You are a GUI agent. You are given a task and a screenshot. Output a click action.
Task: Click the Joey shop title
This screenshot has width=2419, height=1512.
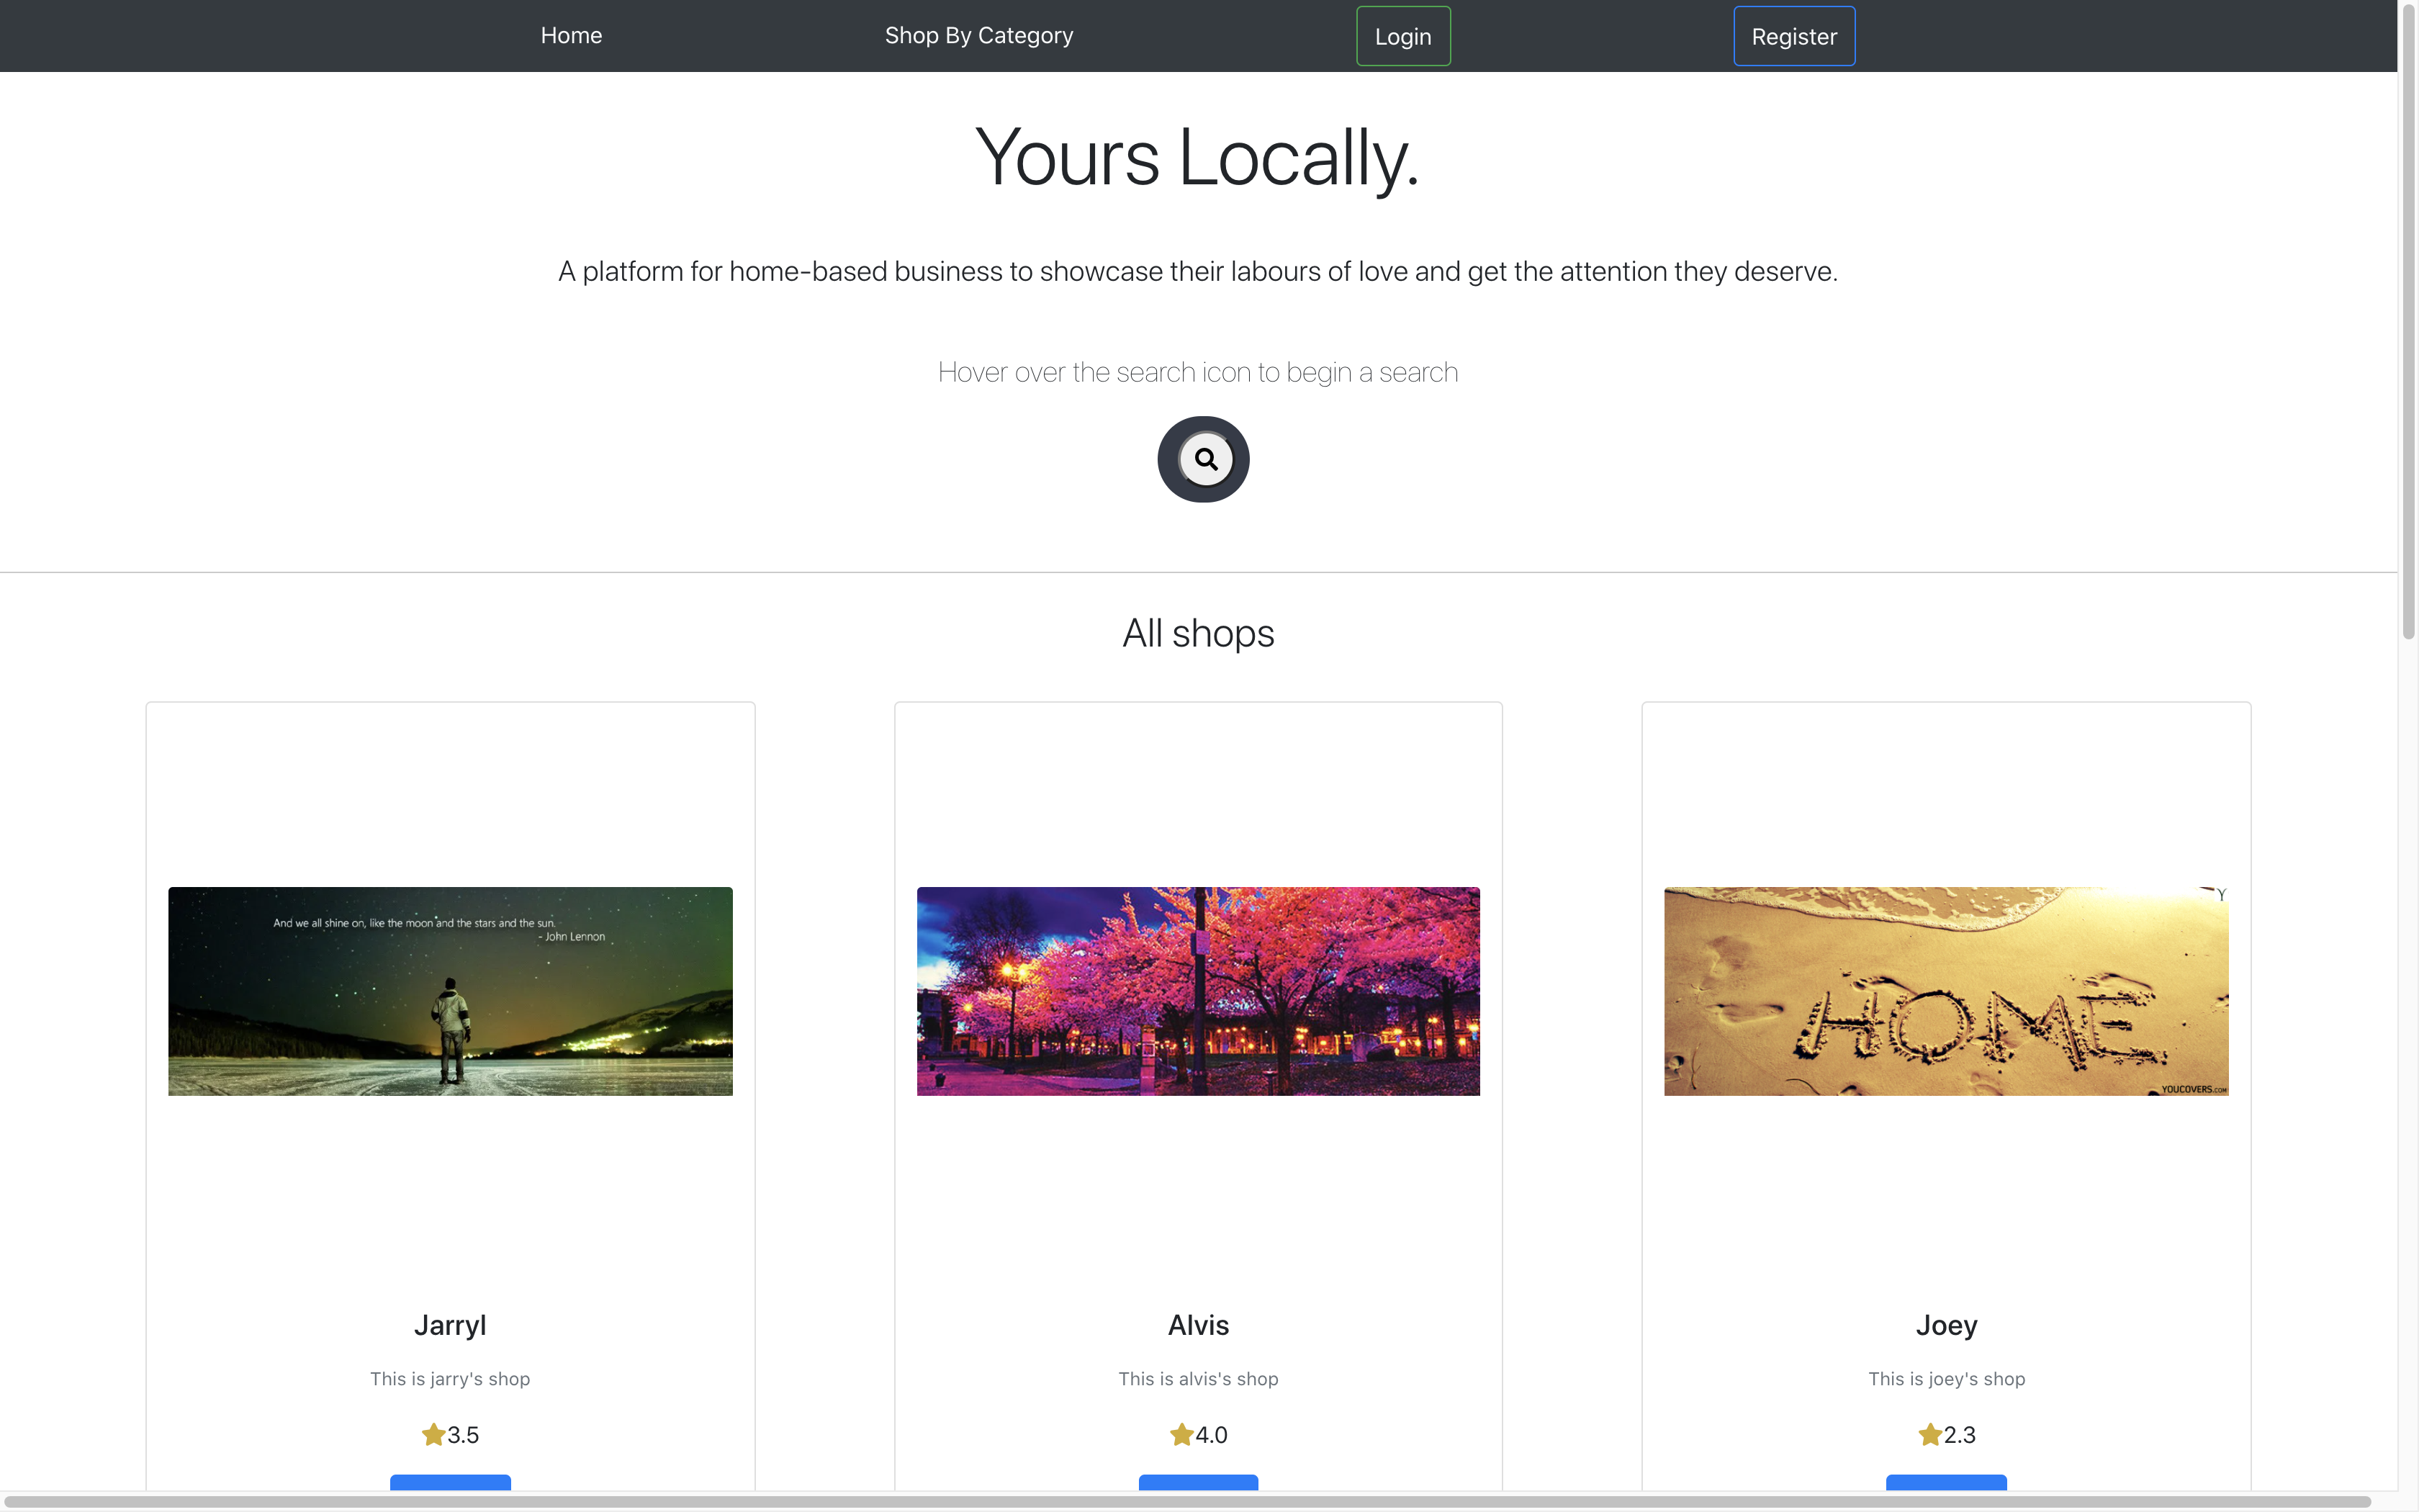(x=1945, y=1325)
